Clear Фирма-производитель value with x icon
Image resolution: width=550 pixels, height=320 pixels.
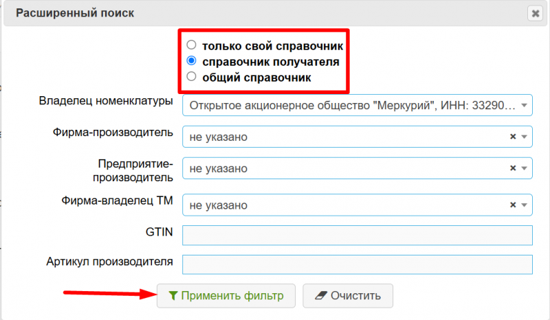[x=513, y=137]
